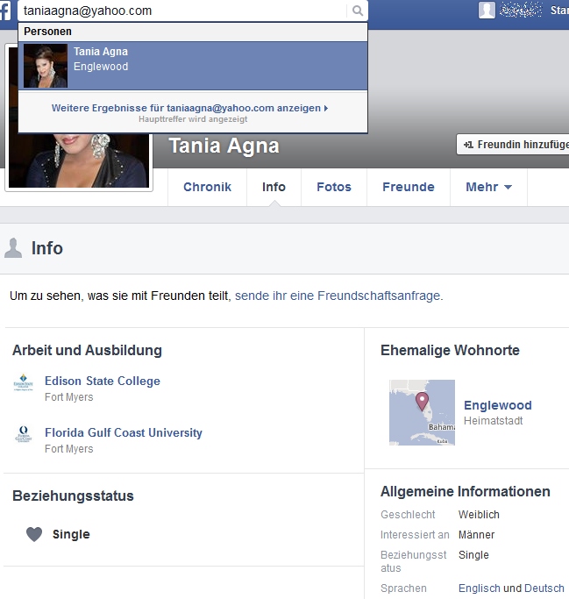Click the Deutsch language link

pos(544,588)
